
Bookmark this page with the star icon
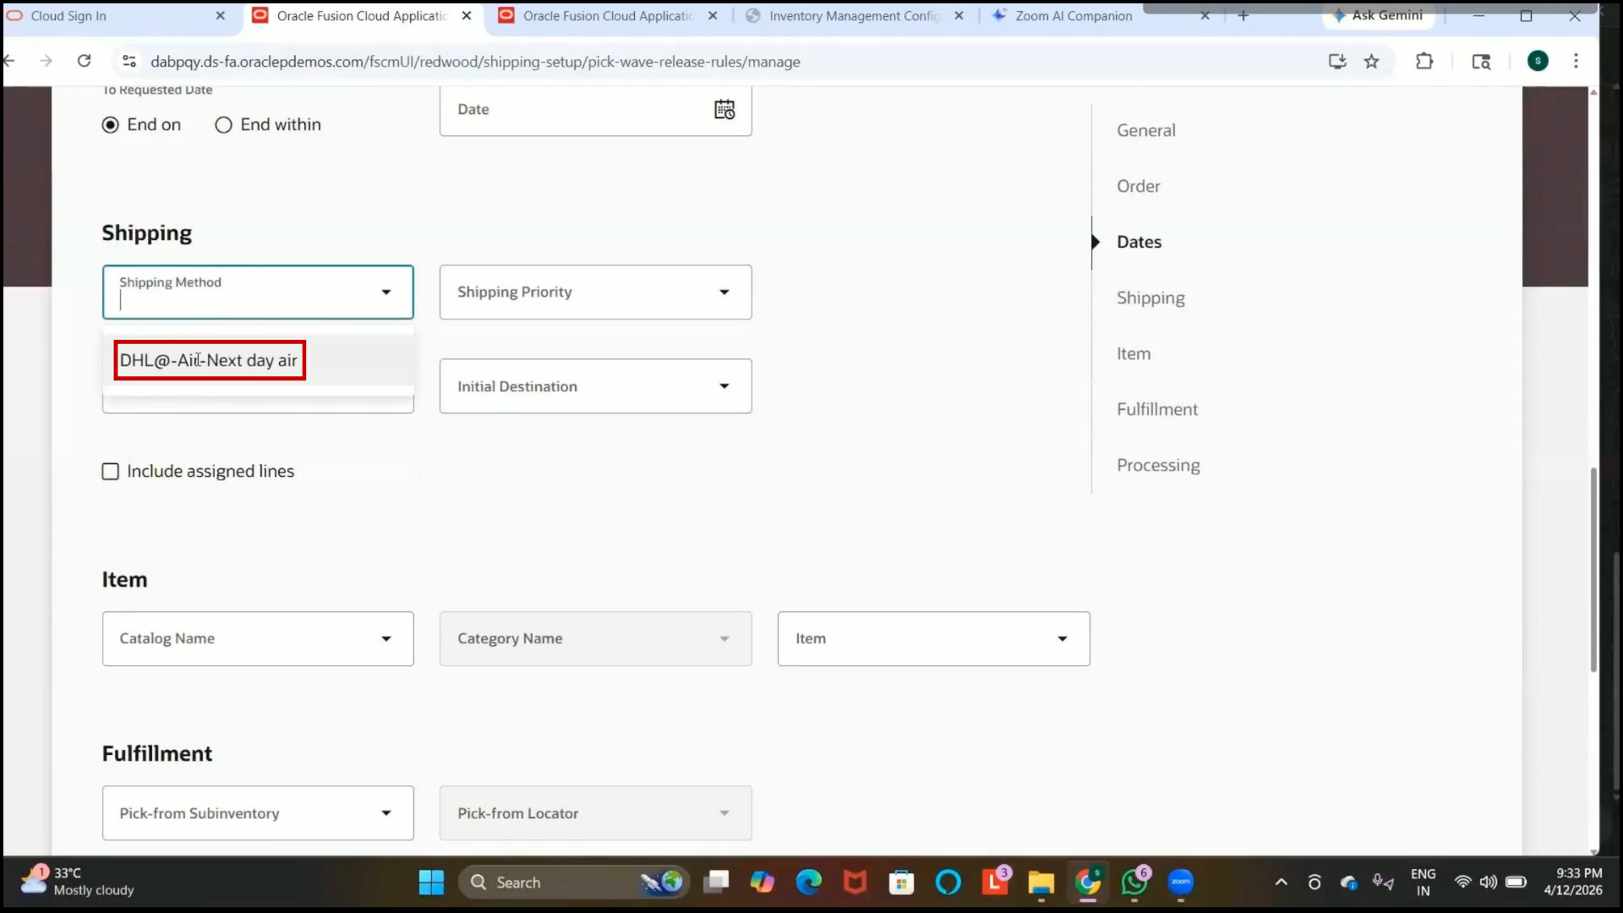click(1371, 61)
